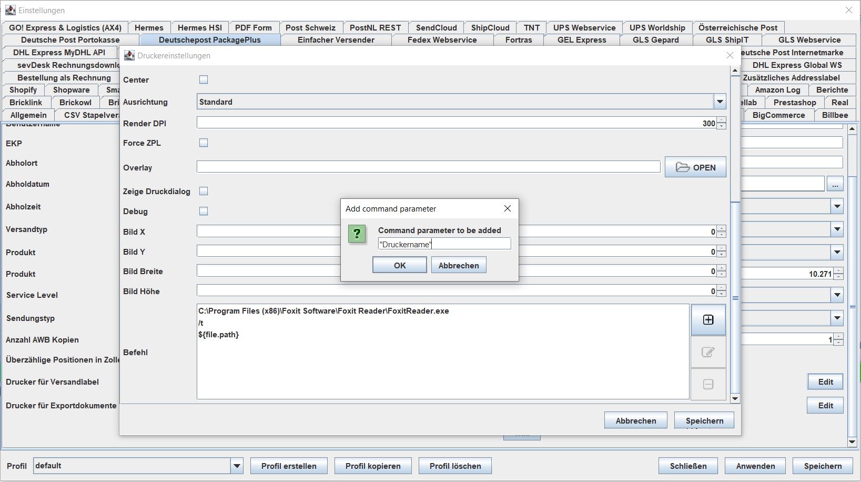The image size is (861, 482).
Task: Click the Bild Höhe stepper arrows
Action: coord(721,291)
